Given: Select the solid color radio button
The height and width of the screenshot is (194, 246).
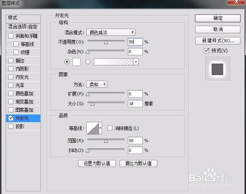Looking at the screenshot, I should point(67,62).
